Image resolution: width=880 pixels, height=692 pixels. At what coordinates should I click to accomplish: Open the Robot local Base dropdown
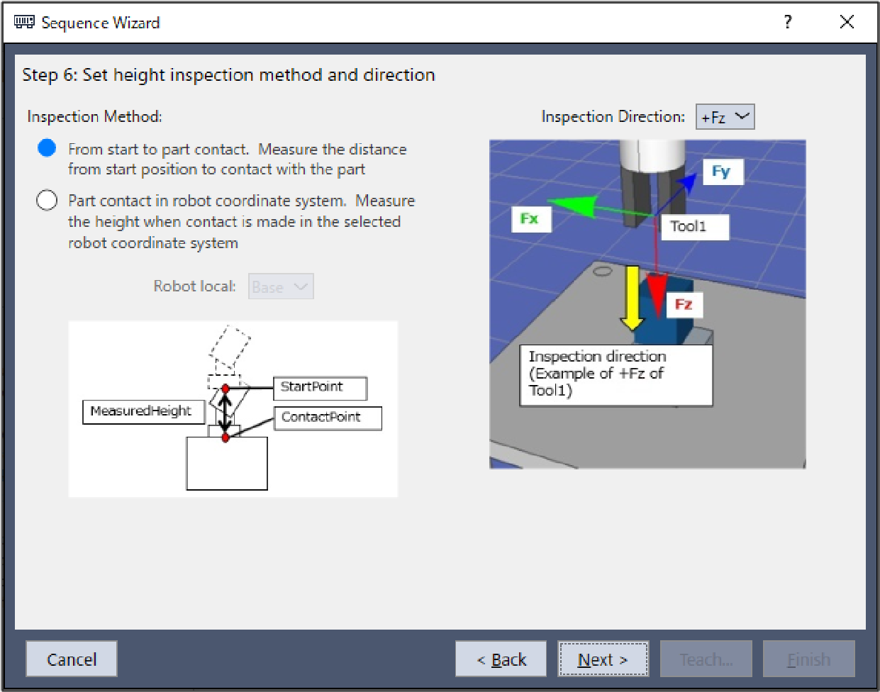(x=280, y=286)
